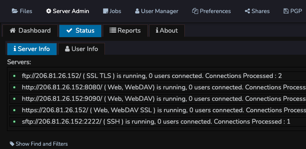Click the tag icon beside Show Find and Filters

click(x=12, y=144)
